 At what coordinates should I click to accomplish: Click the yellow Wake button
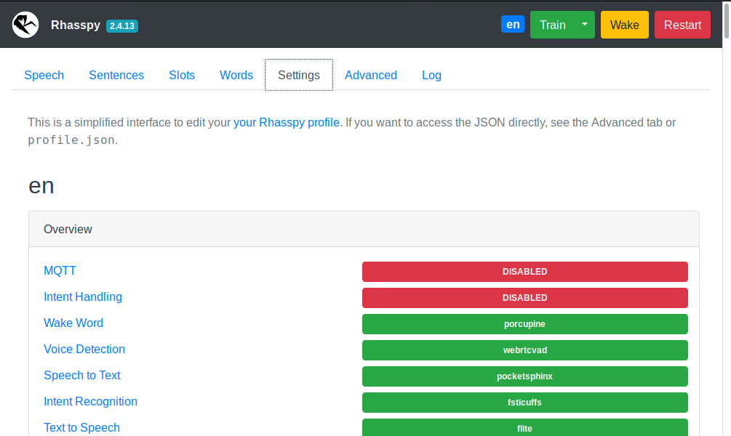click(x=624, y=25)
